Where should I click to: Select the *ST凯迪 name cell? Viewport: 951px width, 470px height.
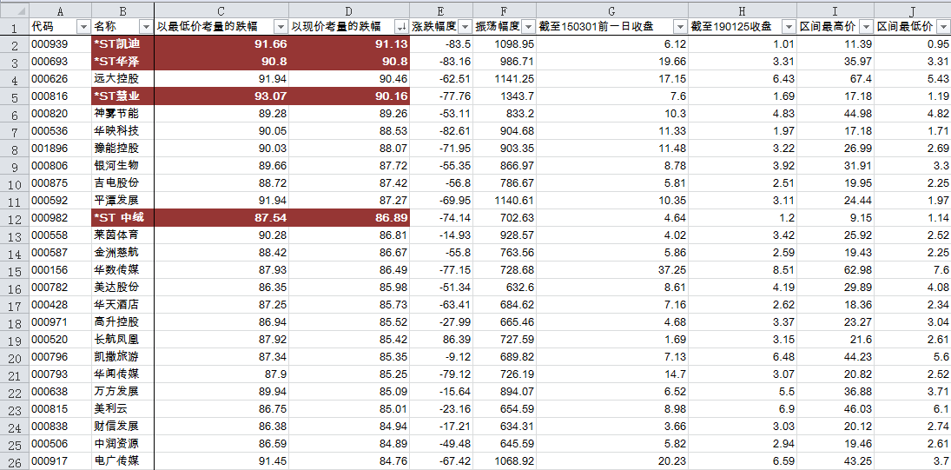pyautogui.click(x=123, y=44)
